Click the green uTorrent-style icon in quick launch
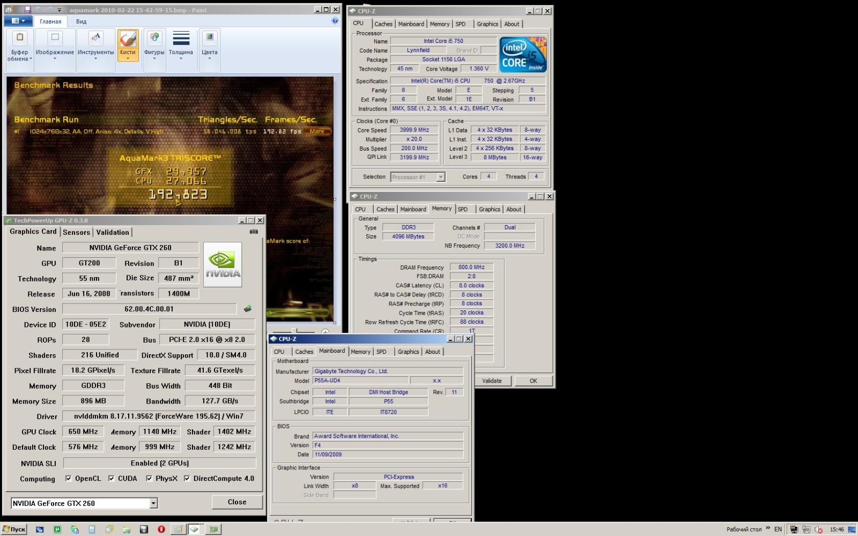The image size is (858, 536). pyautogui.click(x=57, y=529)
